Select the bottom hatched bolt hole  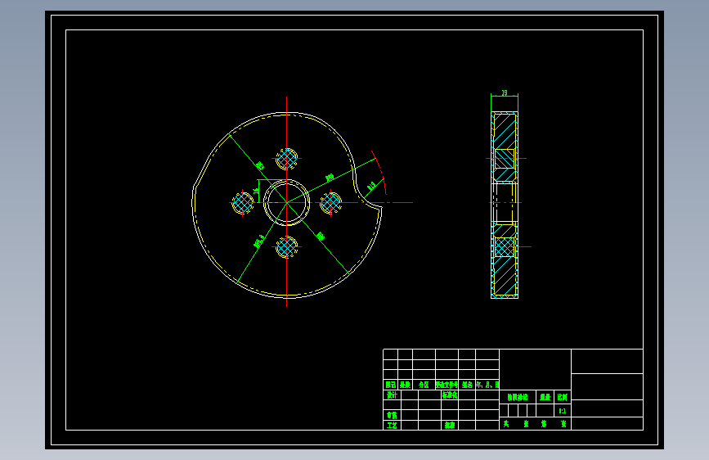(x=287, y=246)
